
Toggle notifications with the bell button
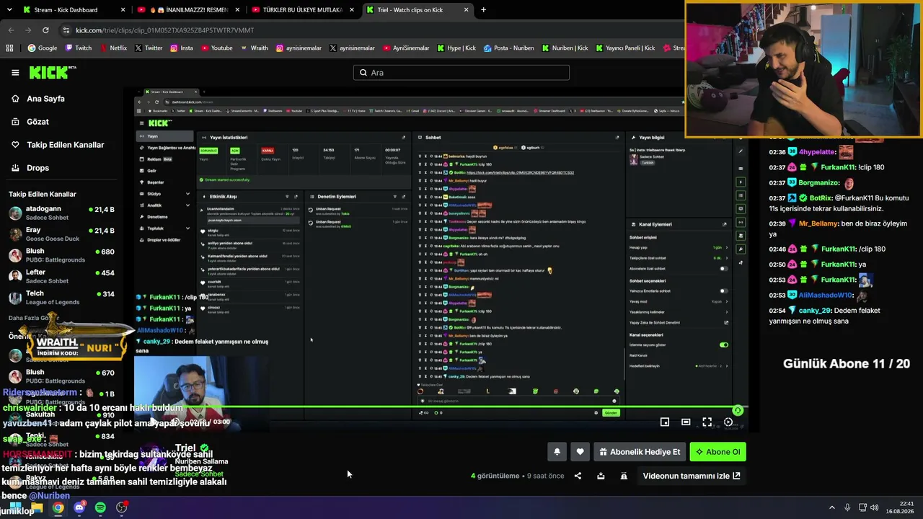coord(557,452)
